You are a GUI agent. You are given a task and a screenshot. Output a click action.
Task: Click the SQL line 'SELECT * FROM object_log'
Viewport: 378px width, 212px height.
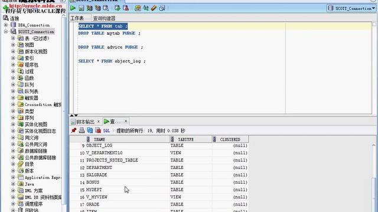tap(112, 61)
